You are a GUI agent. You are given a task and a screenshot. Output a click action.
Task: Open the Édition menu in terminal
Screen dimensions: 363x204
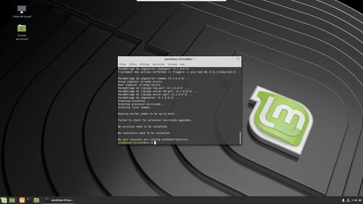(x=133, y=64)
